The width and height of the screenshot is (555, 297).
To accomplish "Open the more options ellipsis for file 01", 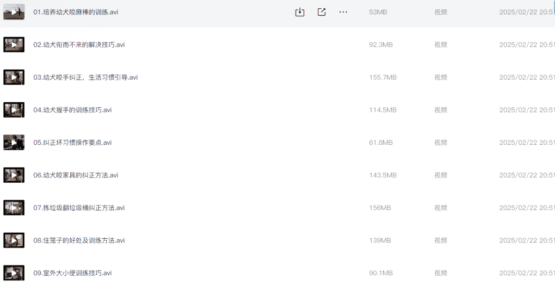I will click(x=343, y=12).
